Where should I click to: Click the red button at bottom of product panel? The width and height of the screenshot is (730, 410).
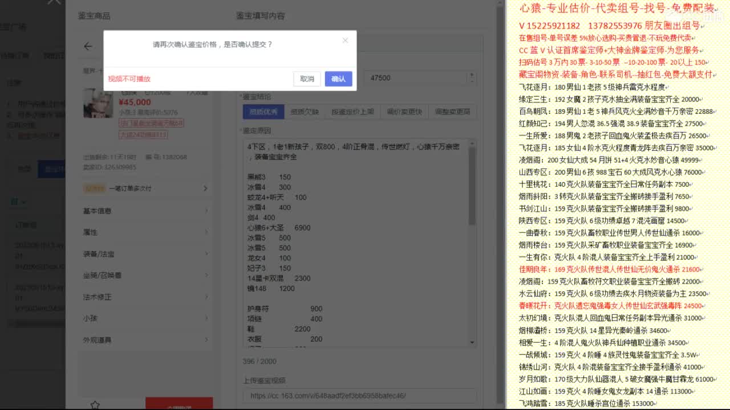179,404
